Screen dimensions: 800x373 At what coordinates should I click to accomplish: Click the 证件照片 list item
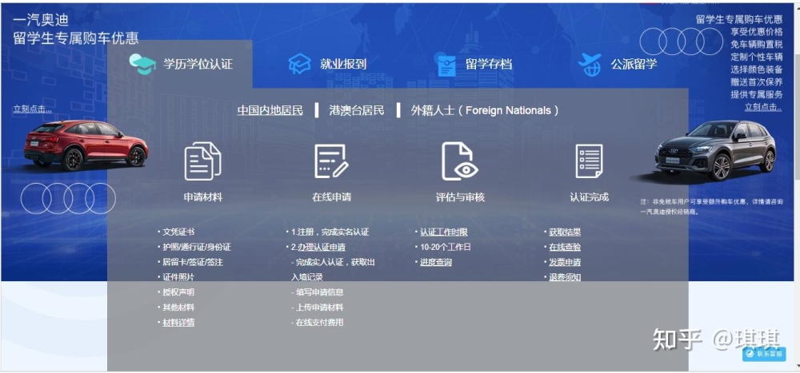click(178, 277)
